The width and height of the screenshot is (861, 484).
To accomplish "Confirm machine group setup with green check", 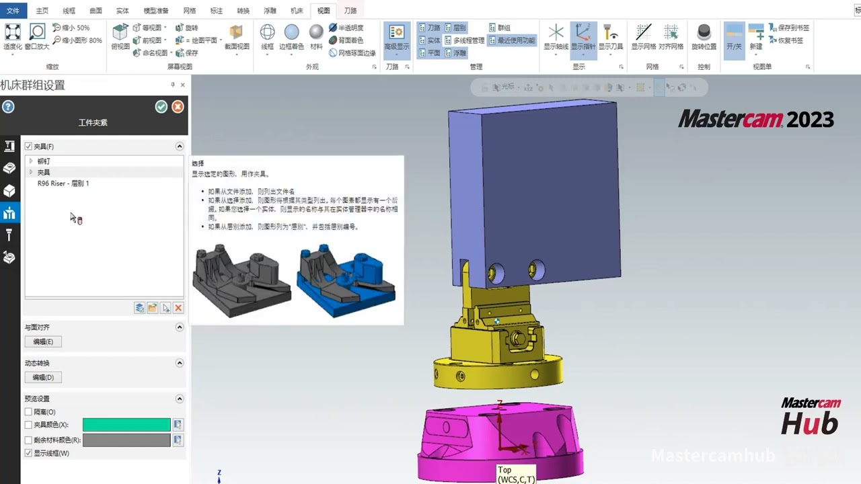I will tap(161, 107).
